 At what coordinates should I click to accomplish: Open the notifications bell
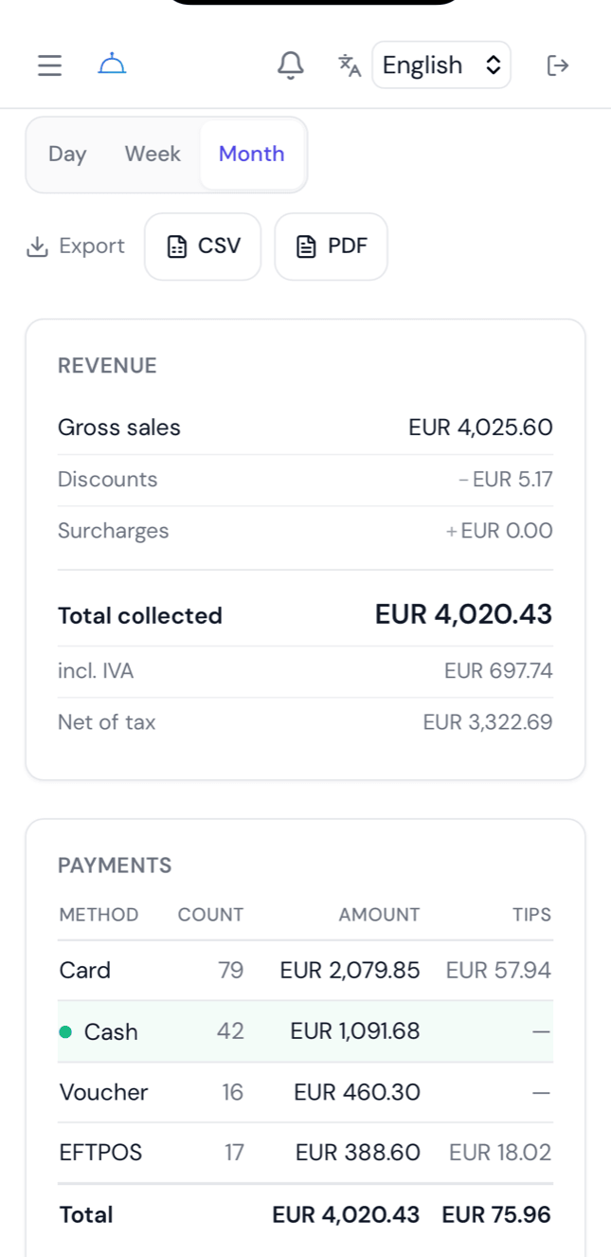(291, 64)
